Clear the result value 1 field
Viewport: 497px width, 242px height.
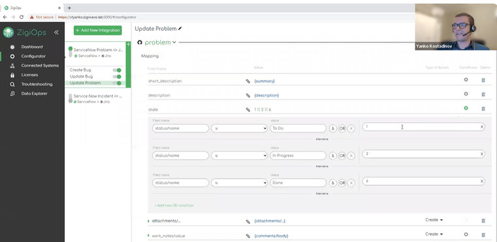pos(482,127)
